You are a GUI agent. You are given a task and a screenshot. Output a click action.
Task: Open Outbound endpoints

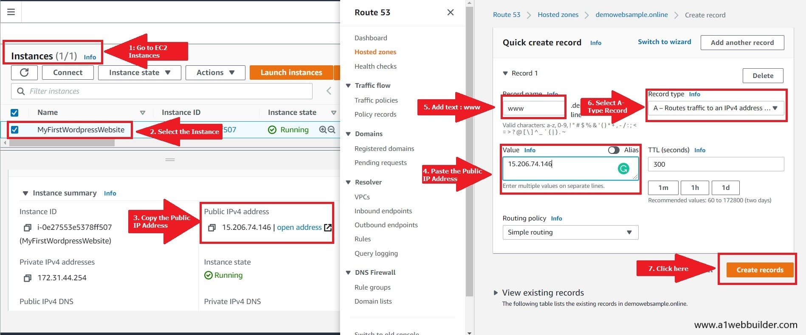pyautogui.click(x=386, y=225)
